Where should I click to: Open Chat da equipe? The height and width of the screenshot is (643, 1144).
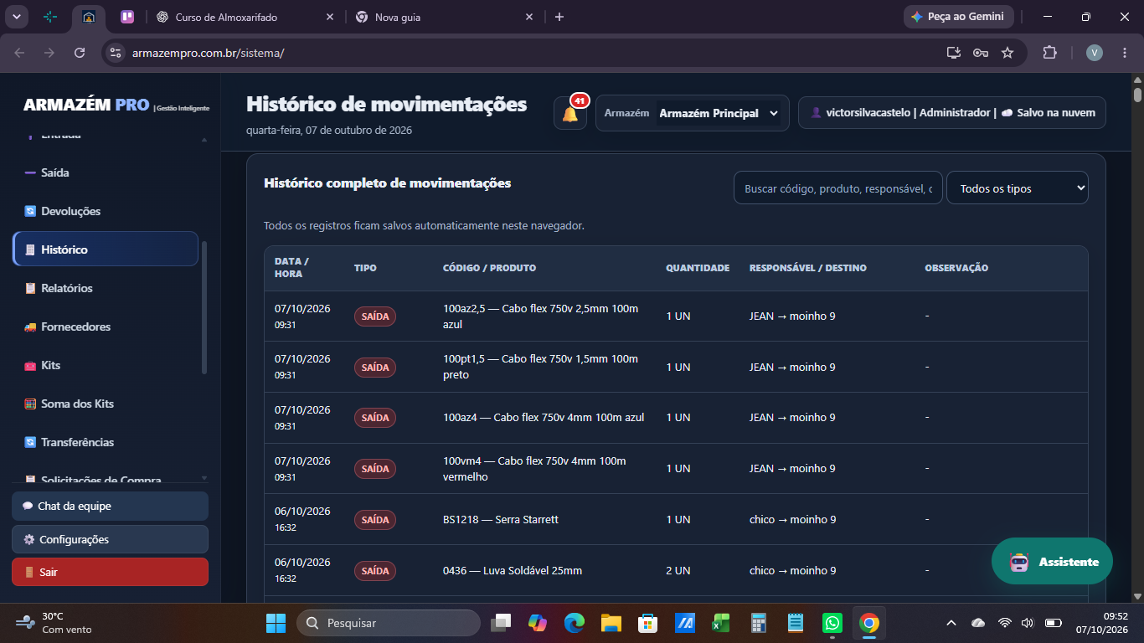pos(110,506)
